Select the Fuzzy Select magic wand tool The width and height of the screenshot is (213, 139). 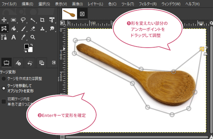click(x=33, y=20)
